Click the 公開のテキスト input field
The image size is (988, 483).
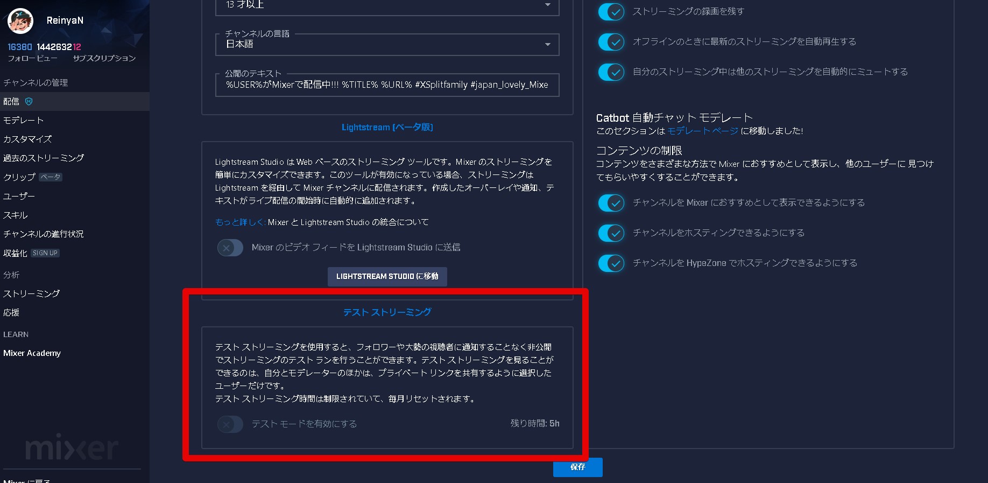(x=387, y=85)
